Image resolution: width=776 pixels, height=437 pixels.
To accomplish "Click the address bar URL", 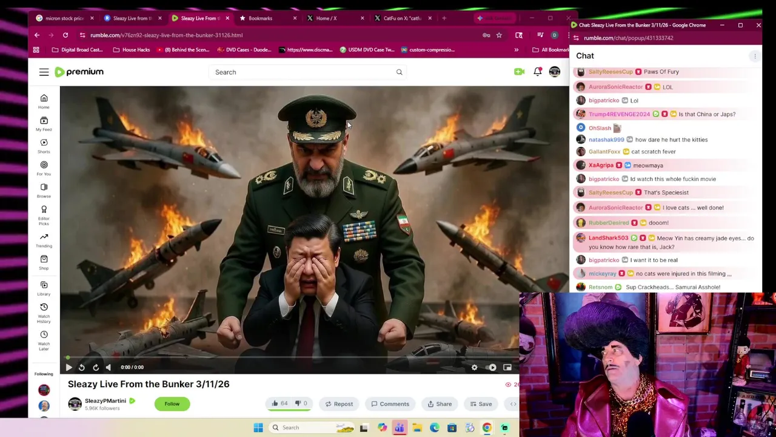I will pyautogui.click(x=166, y=35).
